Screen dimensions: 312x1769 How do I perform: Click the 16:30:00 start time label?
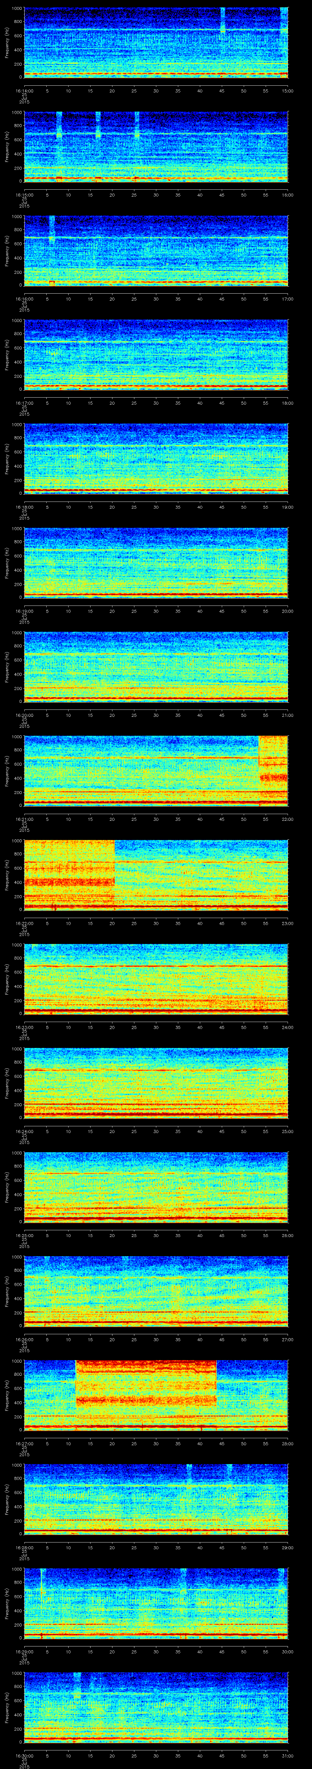click(24, 1755)
